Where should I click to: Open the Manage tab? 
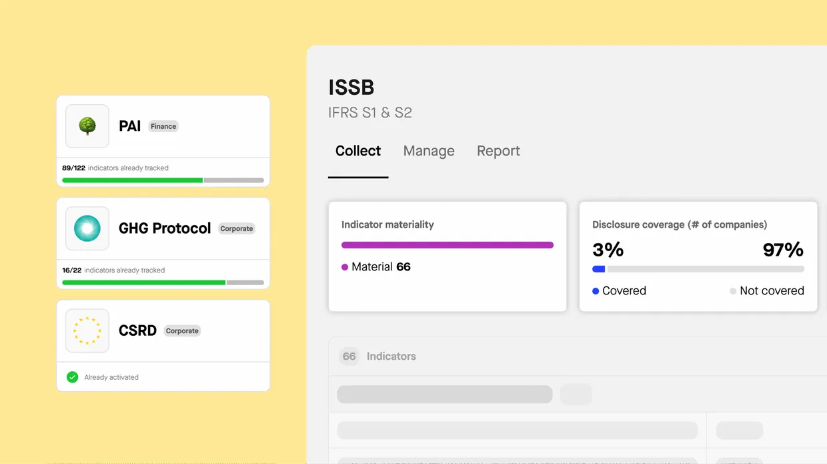tap(429, 151)
